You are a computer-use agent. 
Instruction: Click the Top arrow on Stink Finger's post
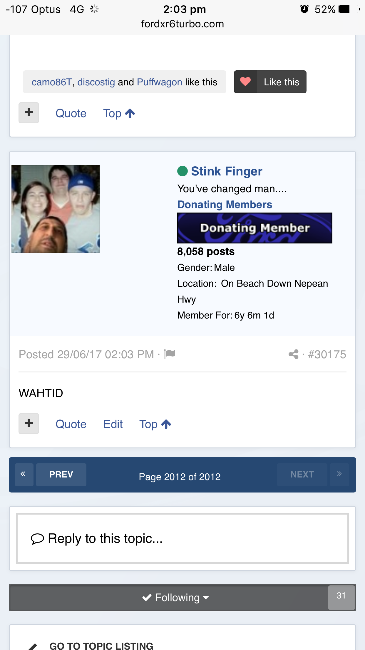pyautogui.click(x=155, y=424)
